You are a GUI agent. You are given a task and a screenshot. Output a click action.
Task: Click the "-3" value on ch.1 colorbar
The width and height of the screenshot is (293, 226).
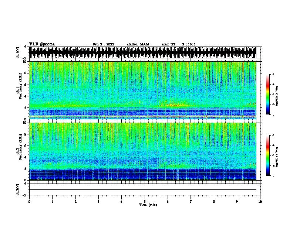[x=273, y=75]
